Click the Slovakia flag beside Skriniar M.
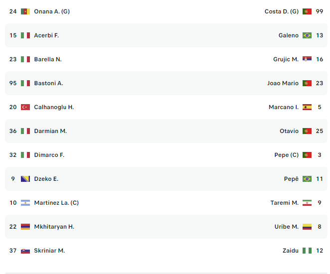The image size is (330, 274). click(x=25, y=251)
